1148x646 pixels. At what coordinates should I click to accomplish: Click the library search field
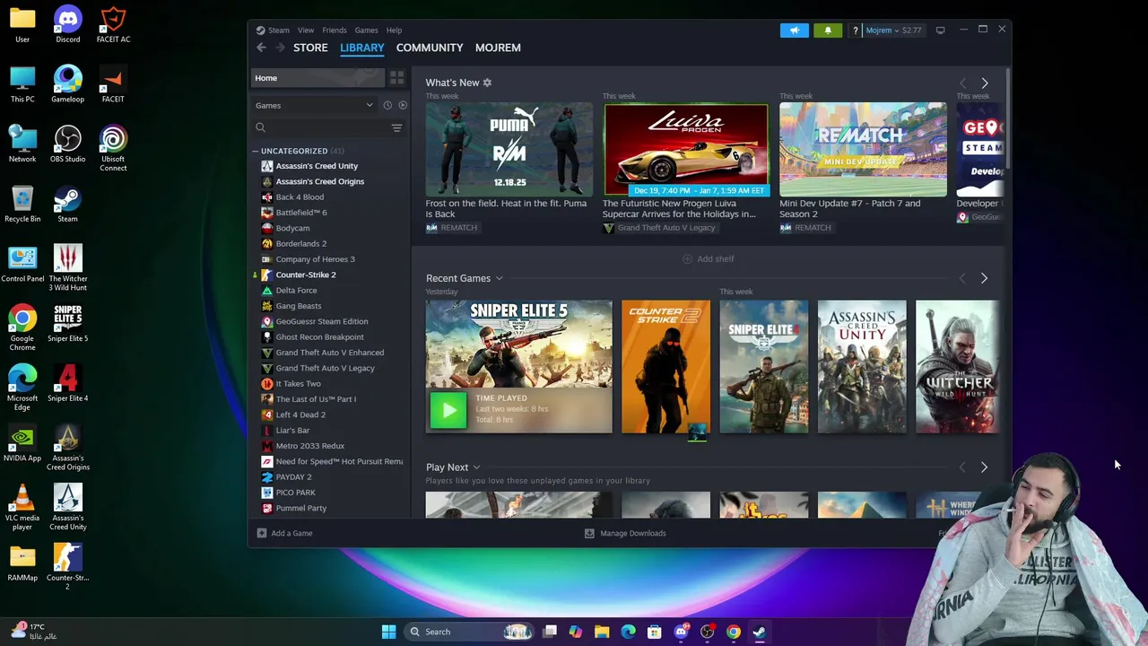pyautogui.click(x=321, y=128)
